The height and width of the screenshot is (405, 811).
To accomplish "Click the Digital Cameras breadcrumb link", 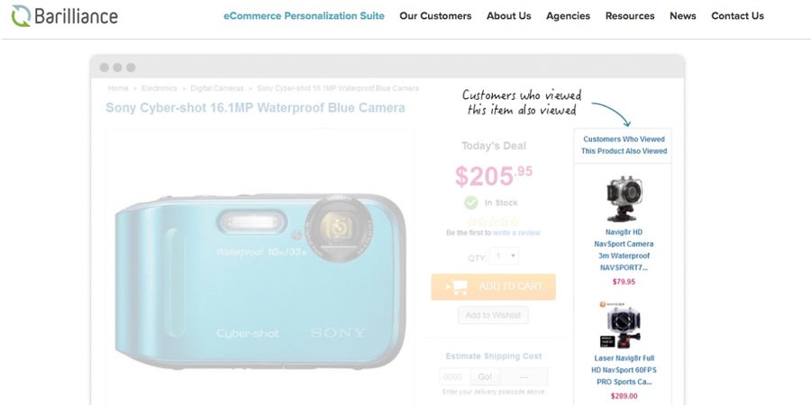I will (x=216, y=88).
